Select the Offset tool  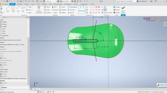click(62, 13)
